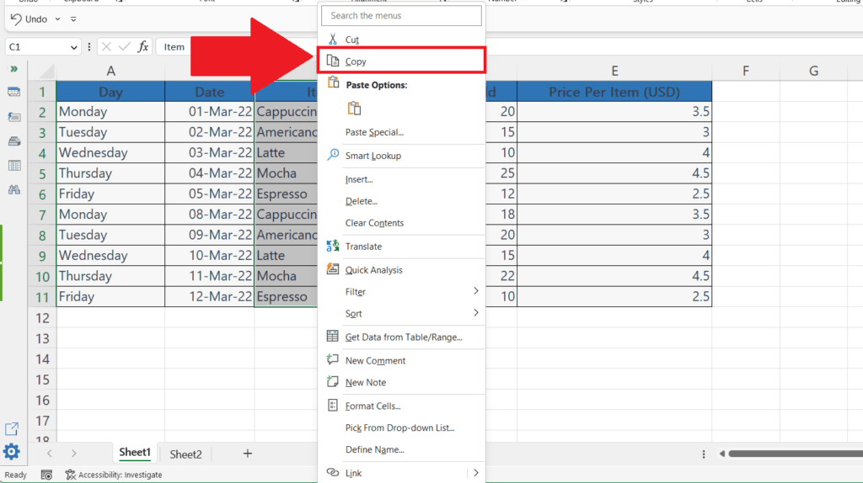
Task: Click the New Note icon
Action: pos(332,381)
